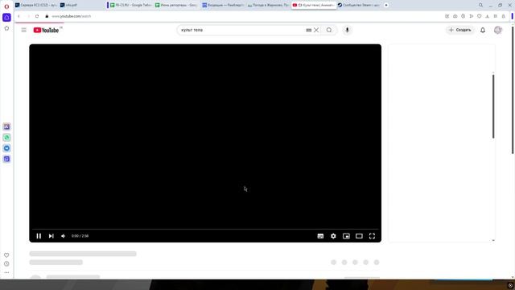Screen dimensions: 515x290
Task: Switch to the first Google Sheets tab
Action: 130,6
